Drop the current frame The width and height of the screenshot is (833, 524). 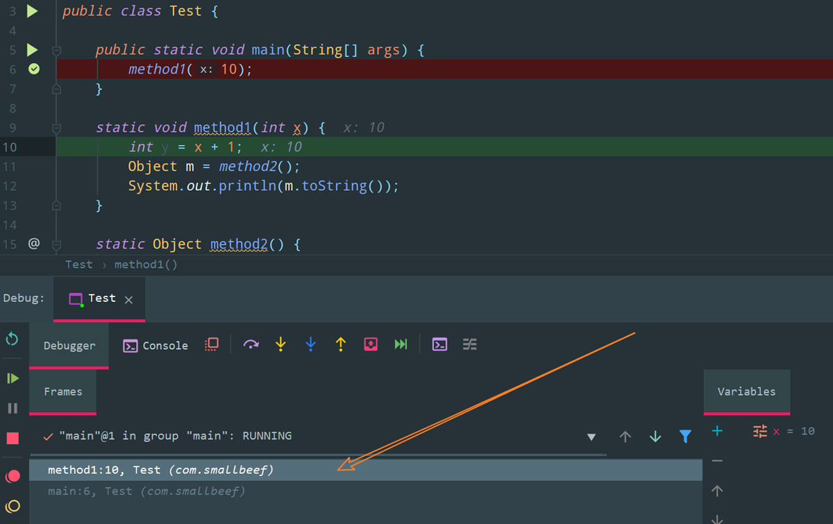coord(371,344)
